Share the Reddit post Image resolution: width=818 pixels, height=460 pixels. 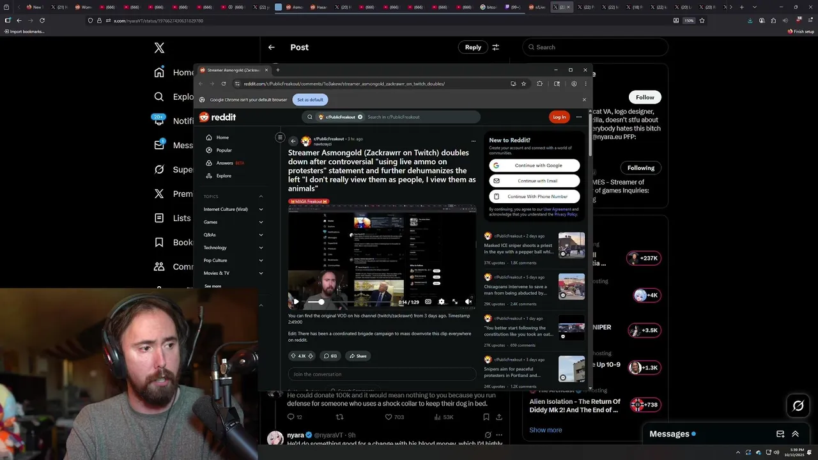click(x=357, y=356)
